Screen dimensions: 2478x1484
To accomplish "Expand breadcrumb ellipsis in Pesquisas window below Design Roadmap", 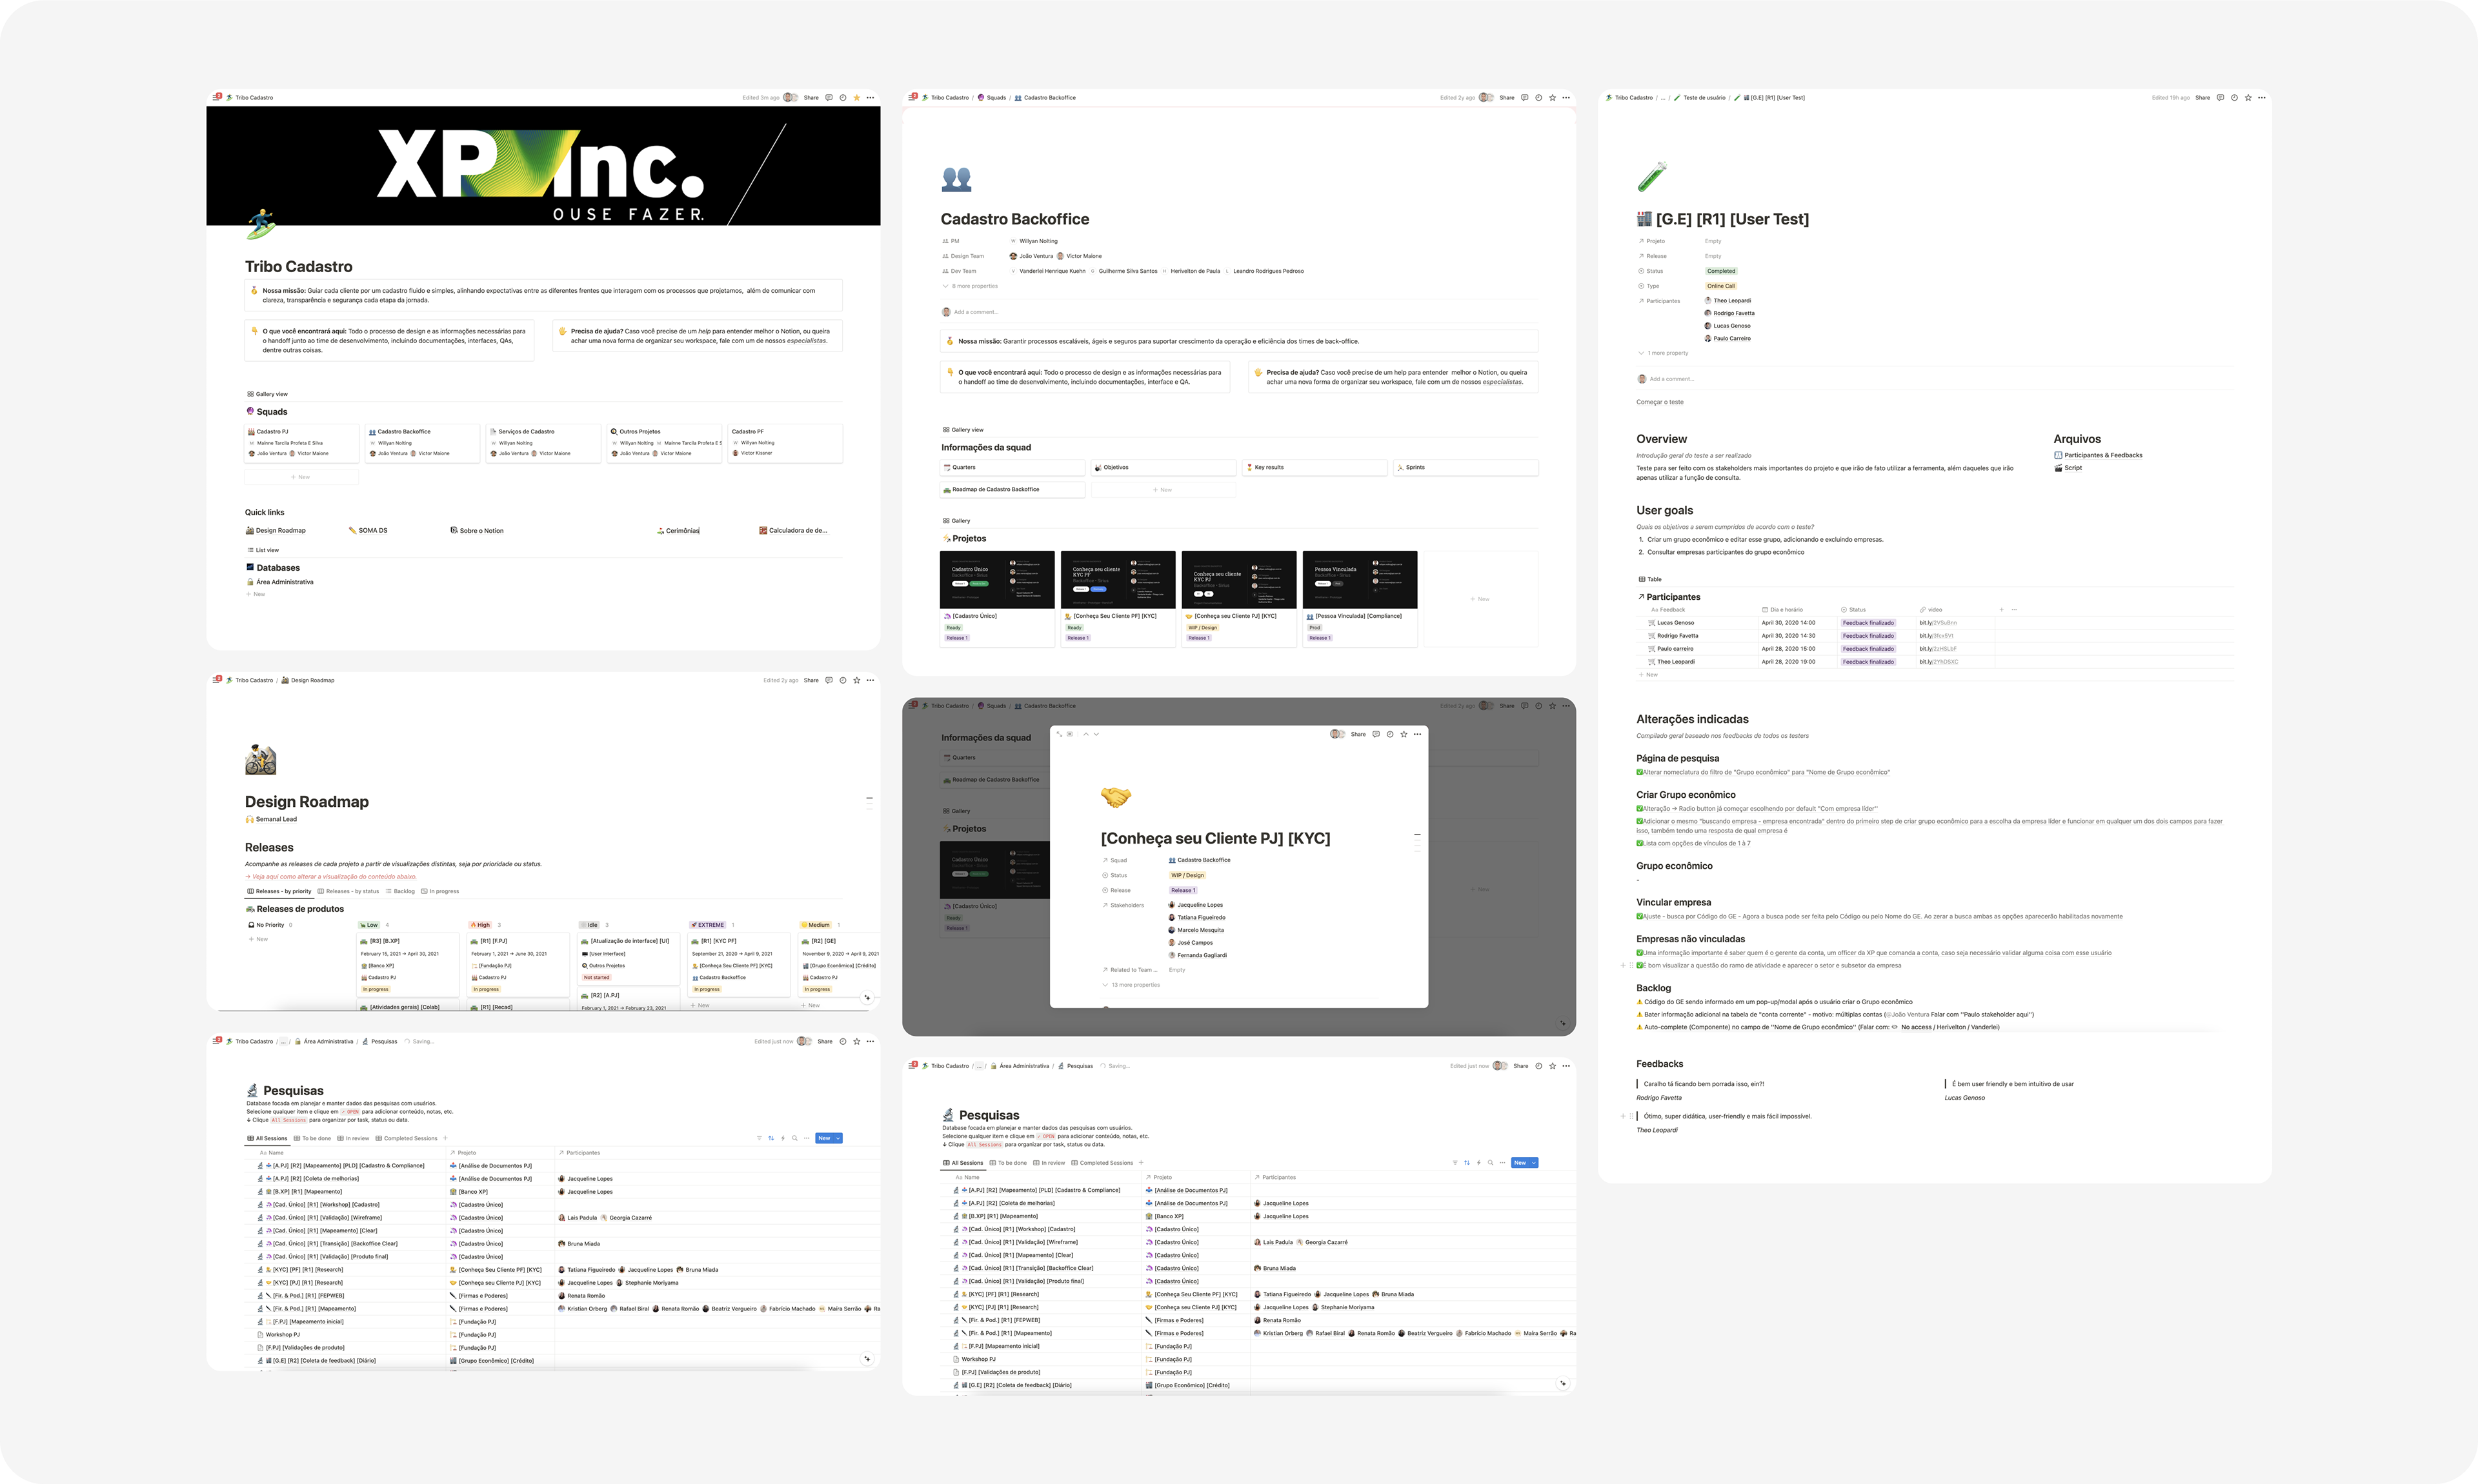I will tap(284, 1041).
